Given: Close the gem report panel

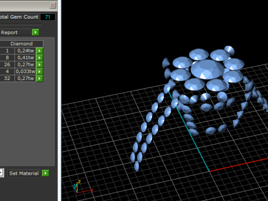Looking at the screenshot, I should [52, 6].
